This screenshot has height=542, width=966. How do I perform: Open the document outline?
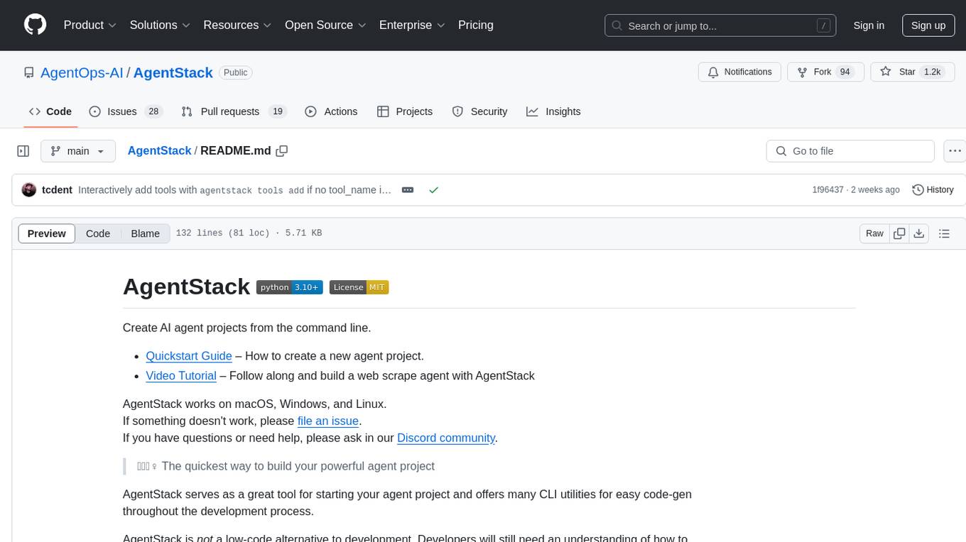pyautogui.click(x=944, y=233)
